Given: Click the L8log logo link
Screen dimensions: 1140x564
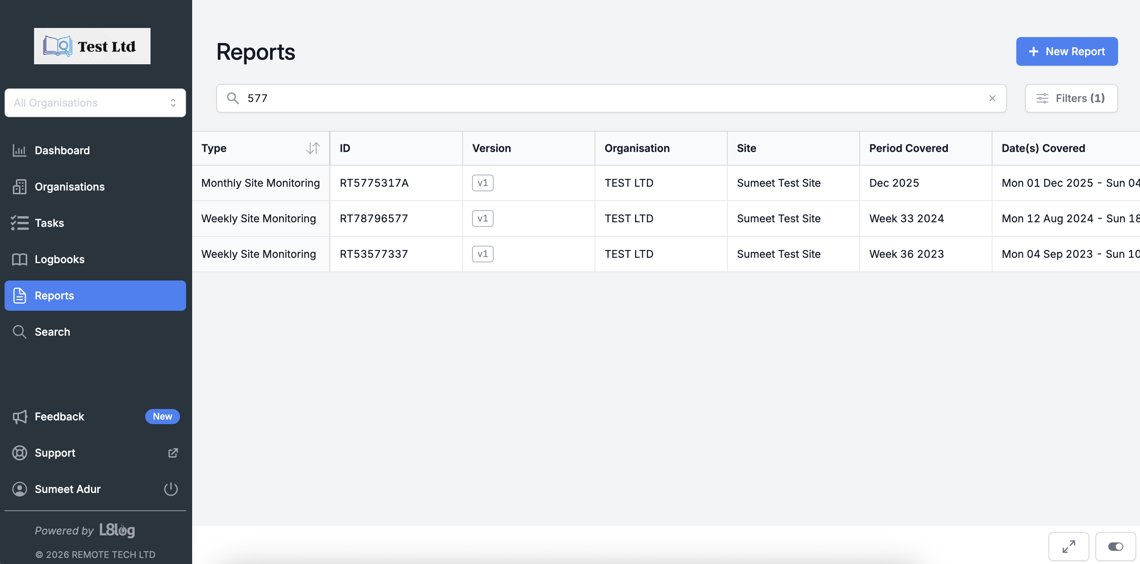Looking at the screenshot, I should pyautogui.click(x=117, y=530).
